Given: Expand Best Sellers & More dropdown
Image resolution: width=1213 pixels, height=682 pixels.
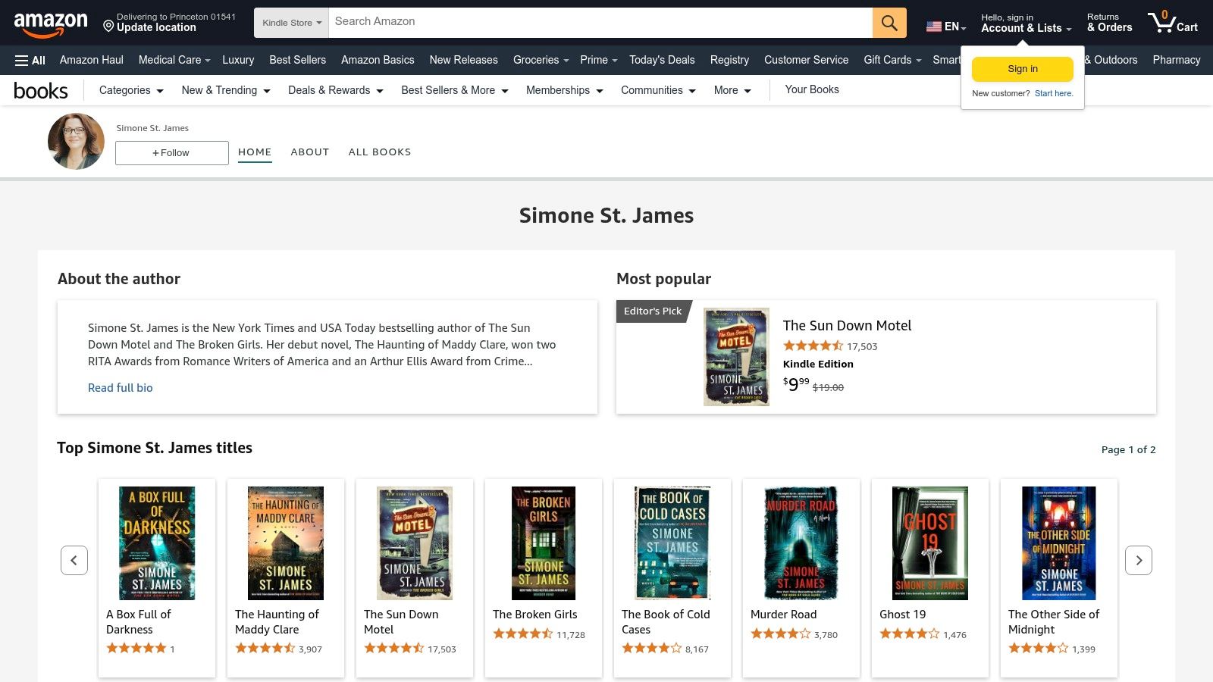Looking at the screenshot, I should [x=455, y=90].
